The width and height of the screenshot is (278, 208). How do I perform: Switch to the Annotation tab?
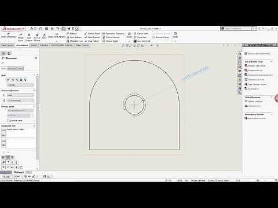[22, 45]
